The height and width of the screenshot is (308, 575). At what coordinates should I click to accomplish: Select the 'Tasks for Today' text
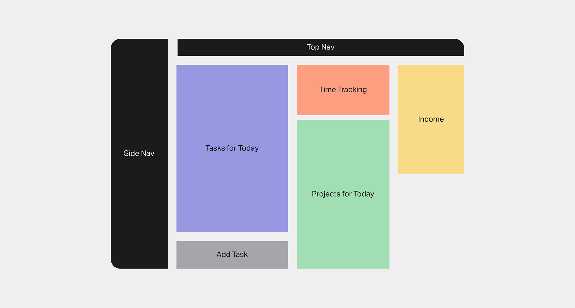coord(232,148)
